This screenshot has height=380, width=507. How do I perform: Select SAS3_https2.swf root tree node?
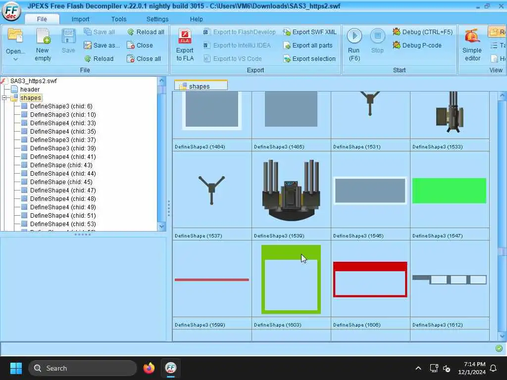pos(33,81)
